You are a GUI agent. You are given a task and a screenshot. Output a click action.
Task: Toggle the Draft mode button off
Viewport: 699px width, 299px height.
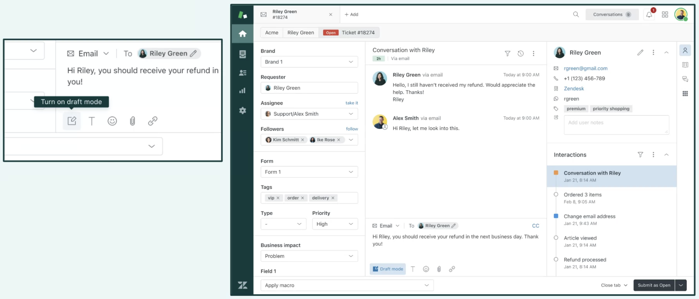click(x=387, y=269)
